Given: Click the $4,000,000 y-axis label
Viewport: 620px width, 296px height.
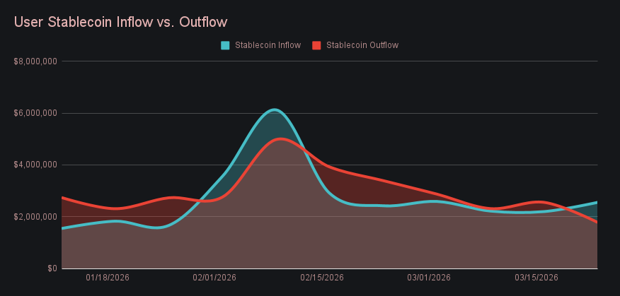Looking at the screenshot, I should [35, 165].
